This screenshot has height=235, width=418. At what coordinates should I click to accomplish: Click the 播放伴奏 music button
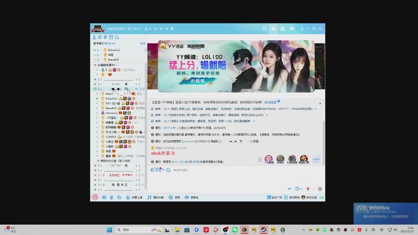(x=156, y=197)
